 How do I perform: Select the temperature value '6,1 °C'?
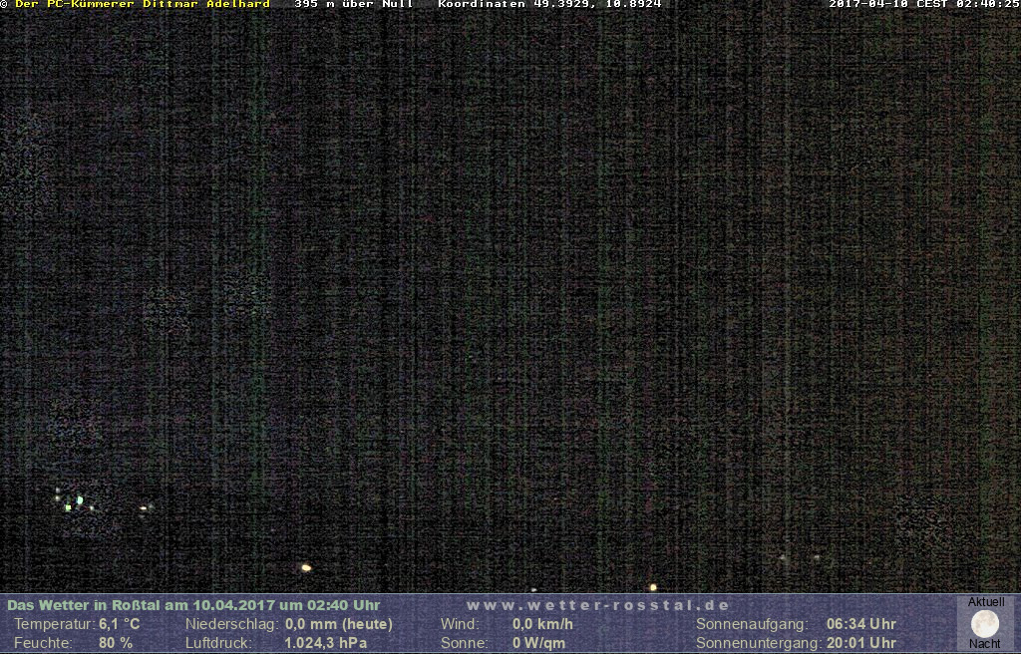pyautogui.click(x=120, y=624)
